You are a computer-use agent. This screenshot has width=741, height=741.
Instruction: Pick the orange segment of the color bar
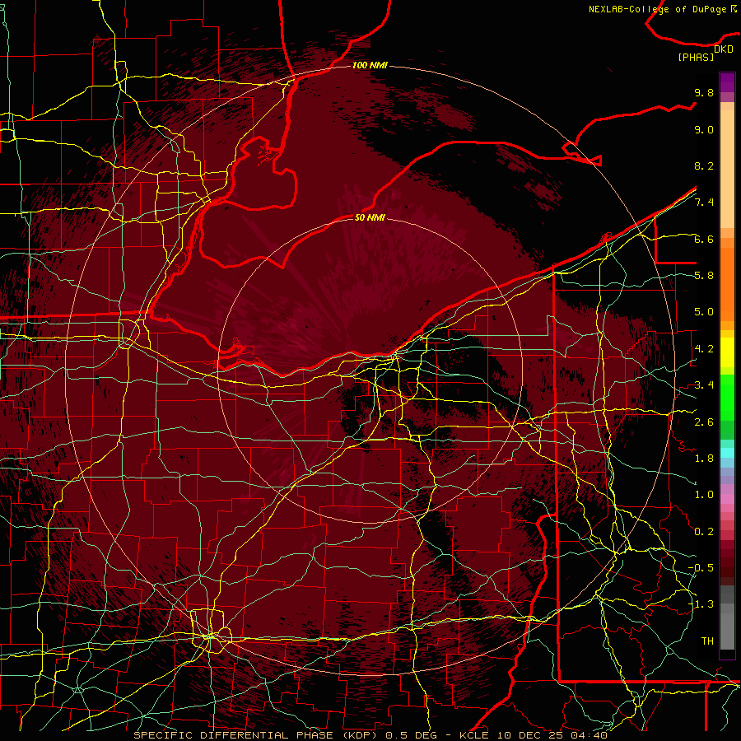[x=727, y=283]
